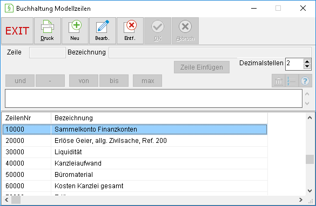Click the Zeile Einfügen button
The width and height of the screenshot is (316, 206).
tap(201, 67)
